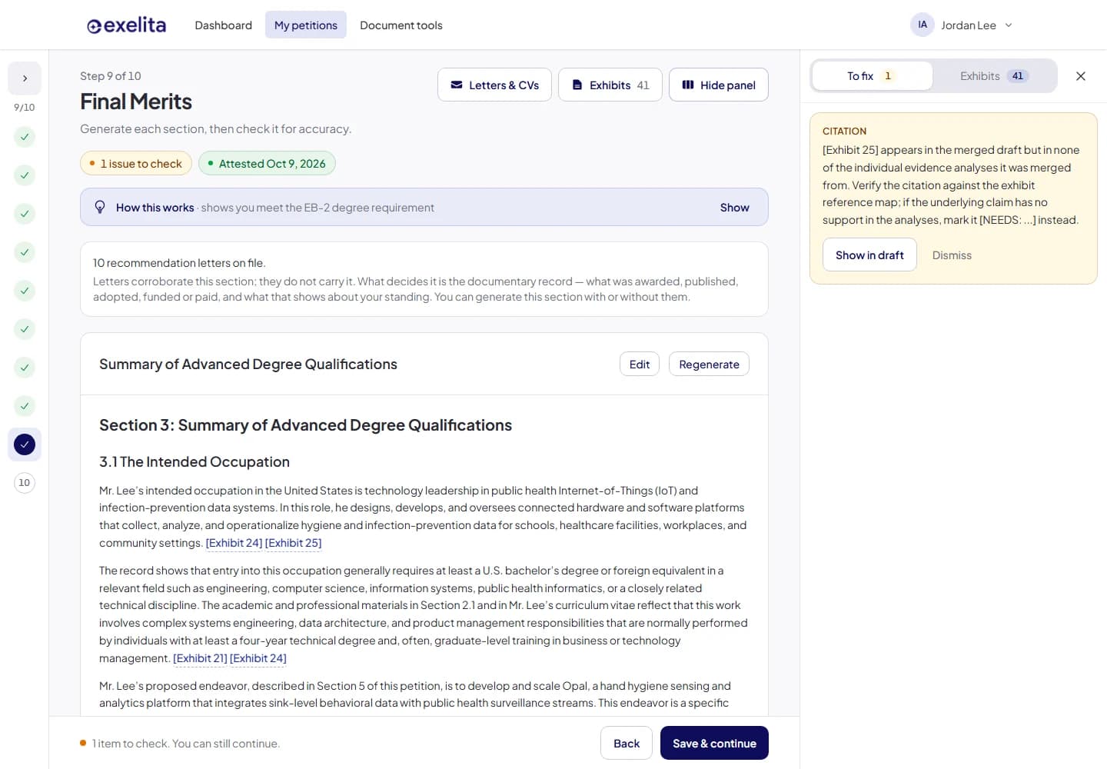The image size is (1107, 769).
Task: Select the current step 9 circle
Action: 25,444
